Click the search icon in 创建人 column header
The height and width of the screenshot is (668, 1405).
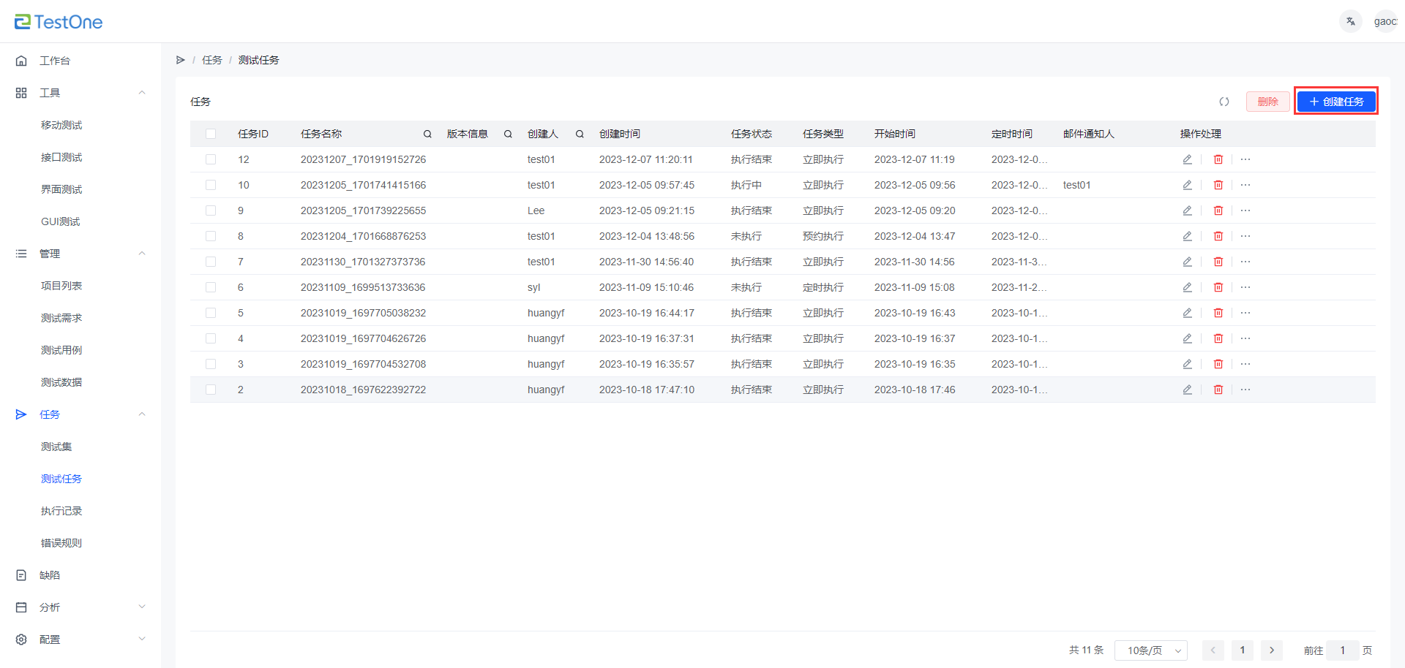(x=580, y=134)
